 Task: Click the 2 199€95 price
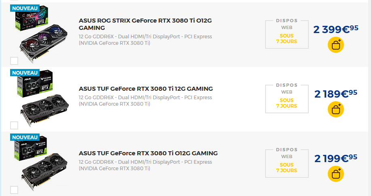pos(336,158)
